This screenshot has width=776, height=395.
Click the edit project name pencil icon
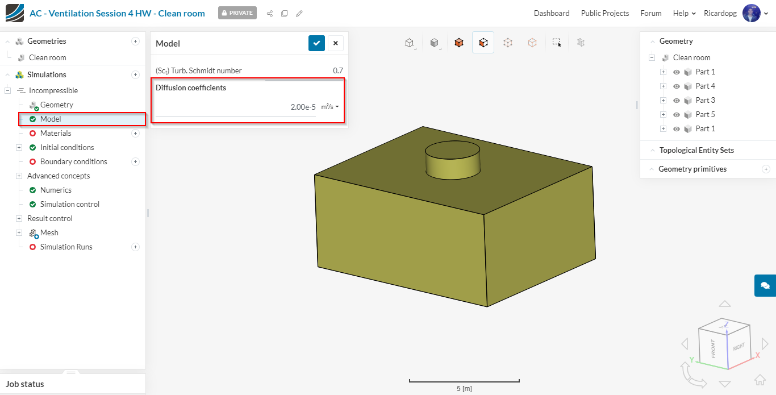pos(299,13)
